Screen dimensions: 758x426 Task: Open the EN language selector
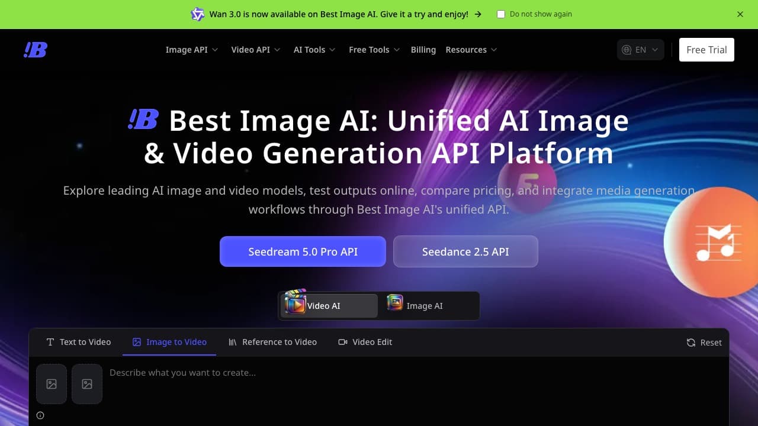(x=641, y=50)
